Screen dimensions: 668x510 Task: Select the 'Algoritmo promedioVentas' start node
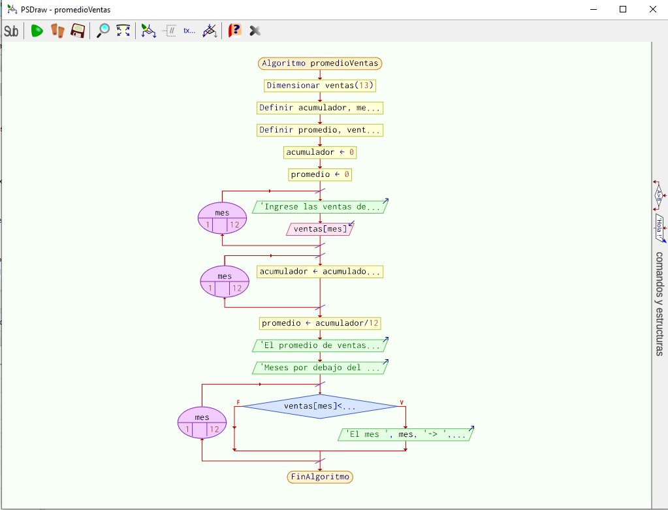(x=320, y=63)
